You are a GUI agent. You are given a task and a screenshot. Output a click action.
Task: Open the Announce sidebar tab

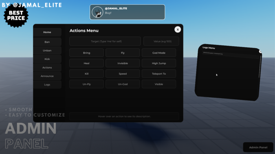click(47, 76)
